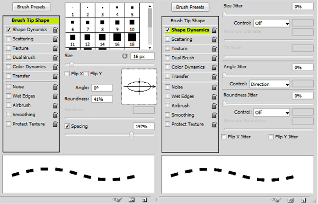Image resolution: width=318 pixels, height=204 pixels.
Task: Toggle Shape Dynamics lock in Brush Tip Shape view
Action: [55, 30]
